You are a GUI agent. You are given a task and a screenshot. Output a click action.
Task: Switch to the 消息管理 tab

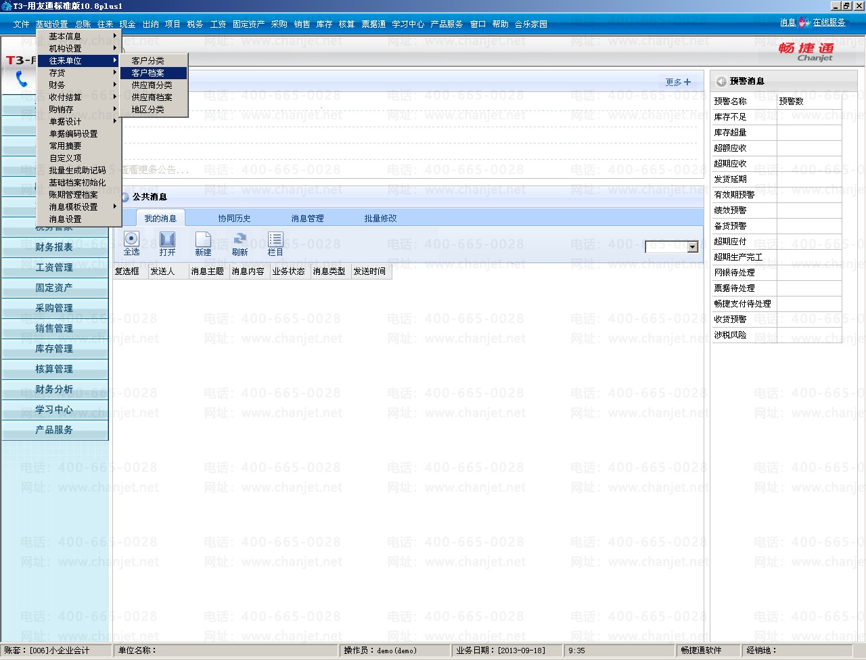[x=307, y=218]
